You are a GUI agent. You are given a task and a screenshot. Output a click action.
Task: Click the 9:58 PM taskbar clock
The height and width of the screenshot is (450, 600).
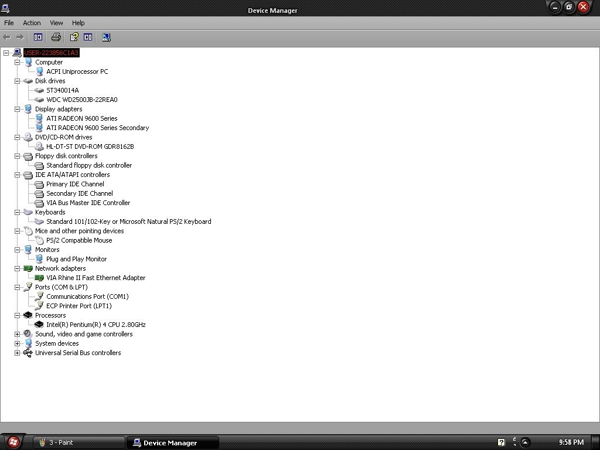(571, 442)
